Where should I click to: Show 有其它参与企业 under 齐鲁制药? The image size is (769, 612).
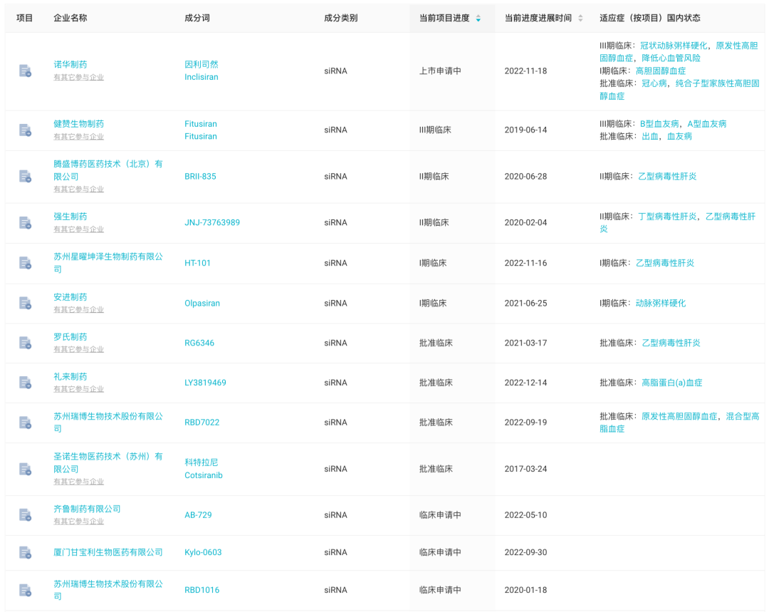[78, 522]
